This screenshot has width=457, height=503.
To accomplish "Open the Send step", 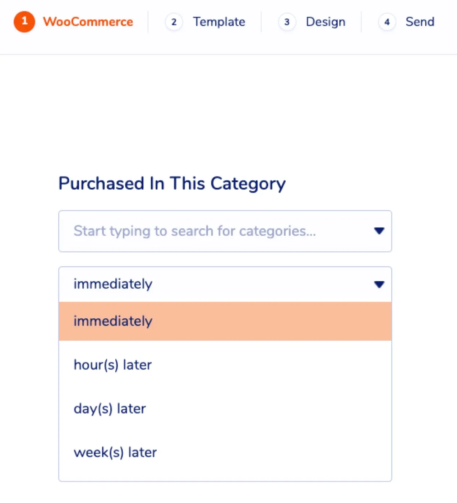I will (x=420, y=22).
